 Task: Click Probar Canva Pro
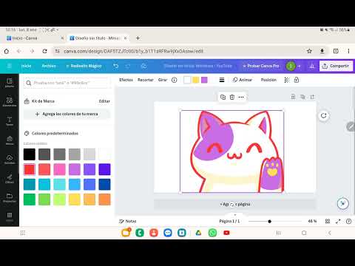[261, 66]
